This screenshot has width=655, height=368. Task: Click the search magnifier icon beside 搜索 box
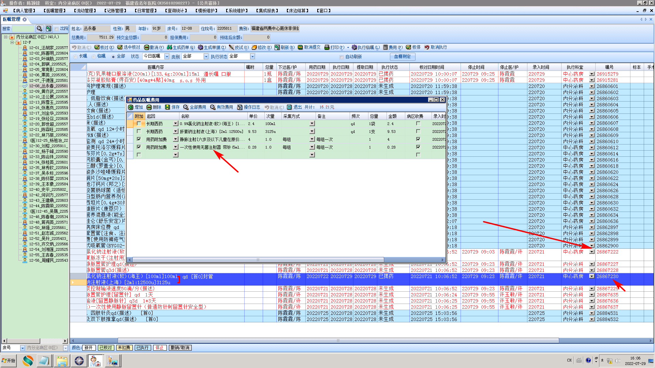click(40, 29)
